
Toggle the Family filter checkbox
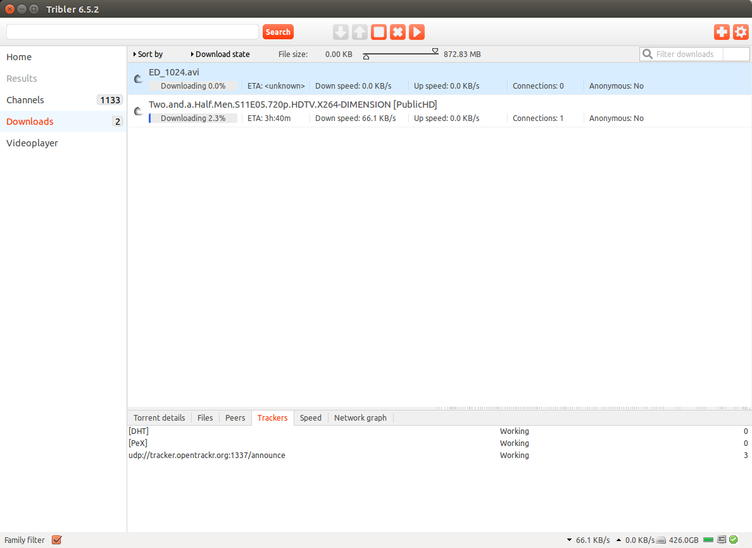click(57, 540)
